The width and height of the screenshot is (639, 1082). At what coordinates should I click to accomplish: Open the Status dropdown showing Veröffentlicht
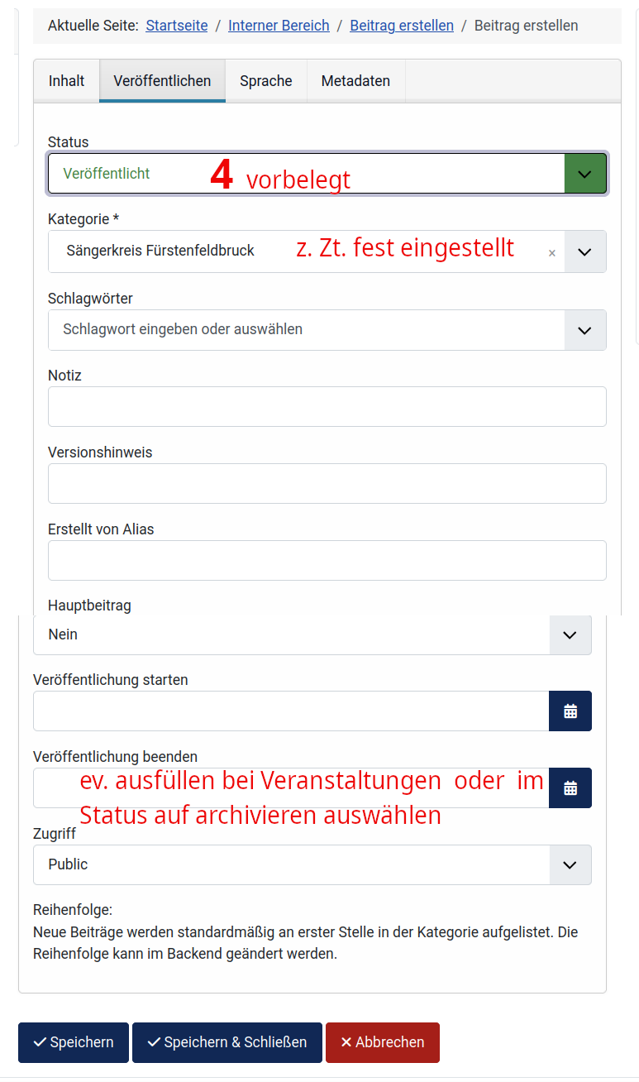point(585,173)
